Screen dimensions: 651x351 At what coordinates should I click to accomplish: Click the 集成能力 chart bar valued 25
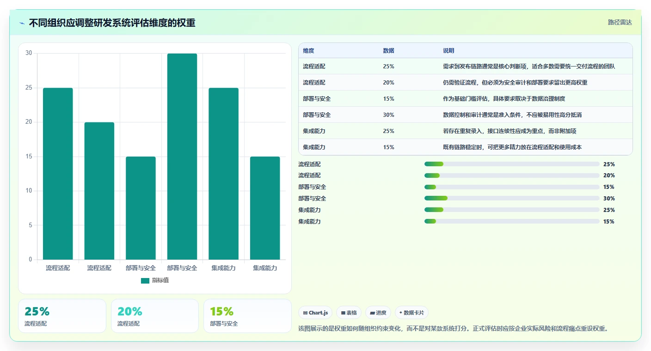pos(223,174)
